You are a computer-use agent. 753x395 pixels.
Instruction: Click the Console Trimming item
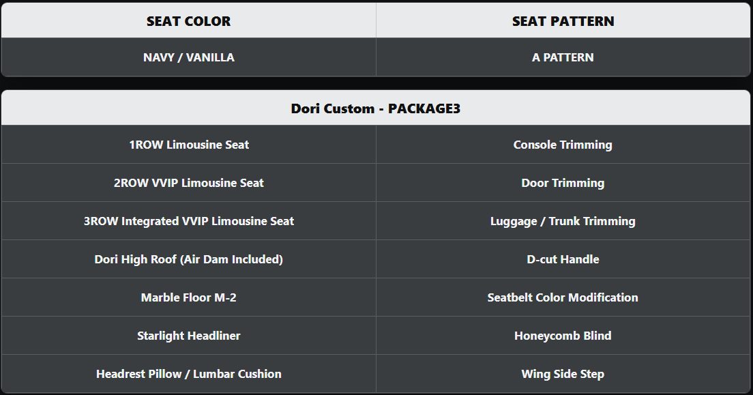pyautogui.click(x=563, y=145)
